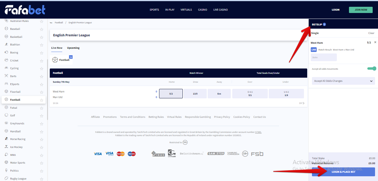Pick Under 4.5 goals at 1/8
Image resolution: width=378 pixels, height=181 pixels.
click(x=286, y=94)
